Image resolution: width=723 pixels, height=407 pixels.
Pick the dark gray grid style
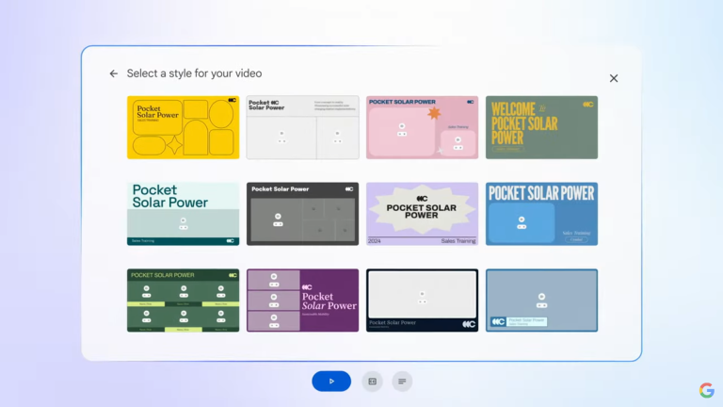pyautogui.click(x=302, y=214)
